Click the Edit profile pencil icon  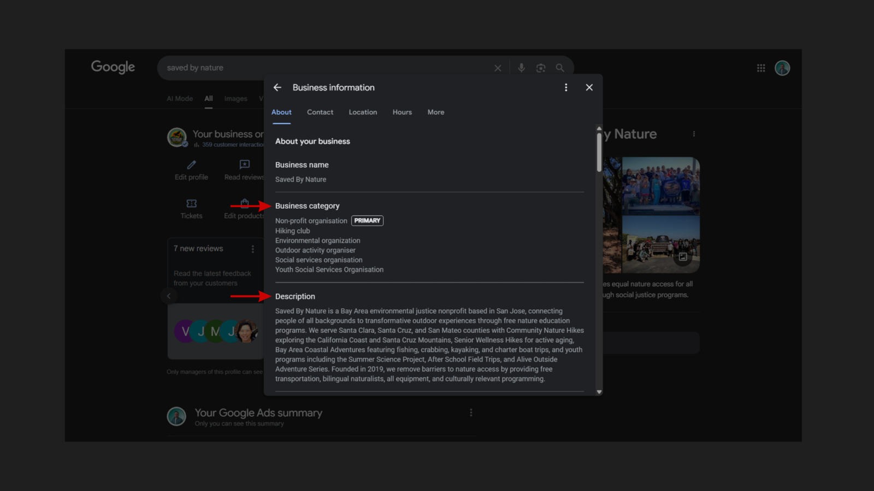click(x=191, y=165)
